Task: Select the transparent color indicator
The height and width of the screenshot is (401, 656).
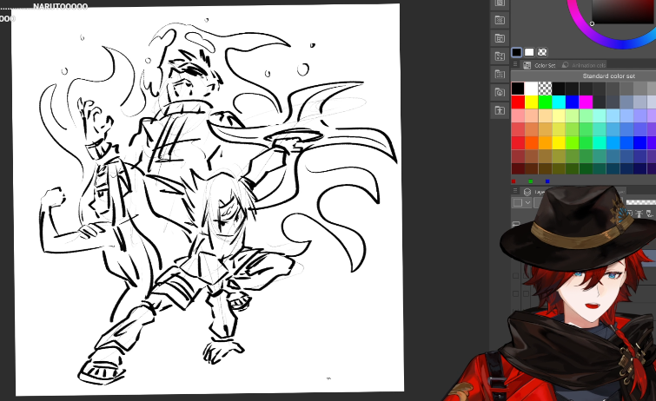Action: (542, 52)
